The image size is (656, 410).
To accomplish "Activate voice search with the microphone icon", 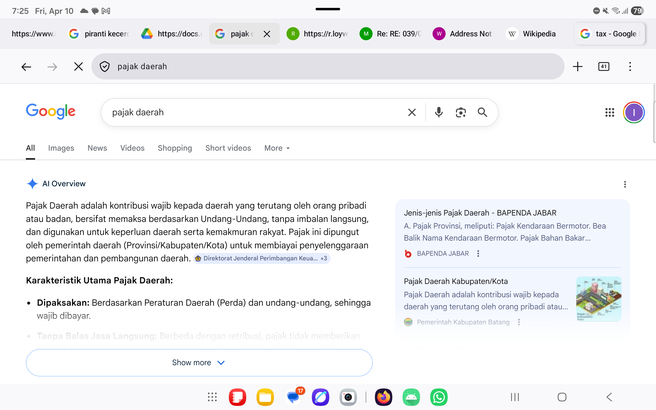I will 438,112.
